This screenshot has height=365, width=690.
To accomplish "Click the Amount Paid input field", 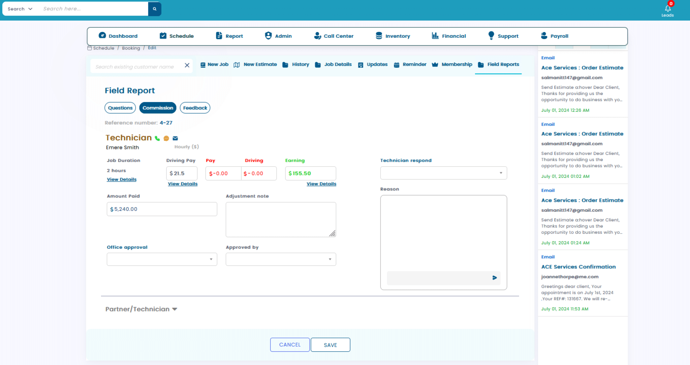I will [162, 209].
